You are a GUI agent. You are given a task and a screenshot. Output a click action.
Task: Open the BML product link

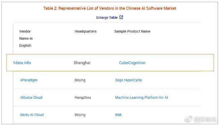click(119, 115)
